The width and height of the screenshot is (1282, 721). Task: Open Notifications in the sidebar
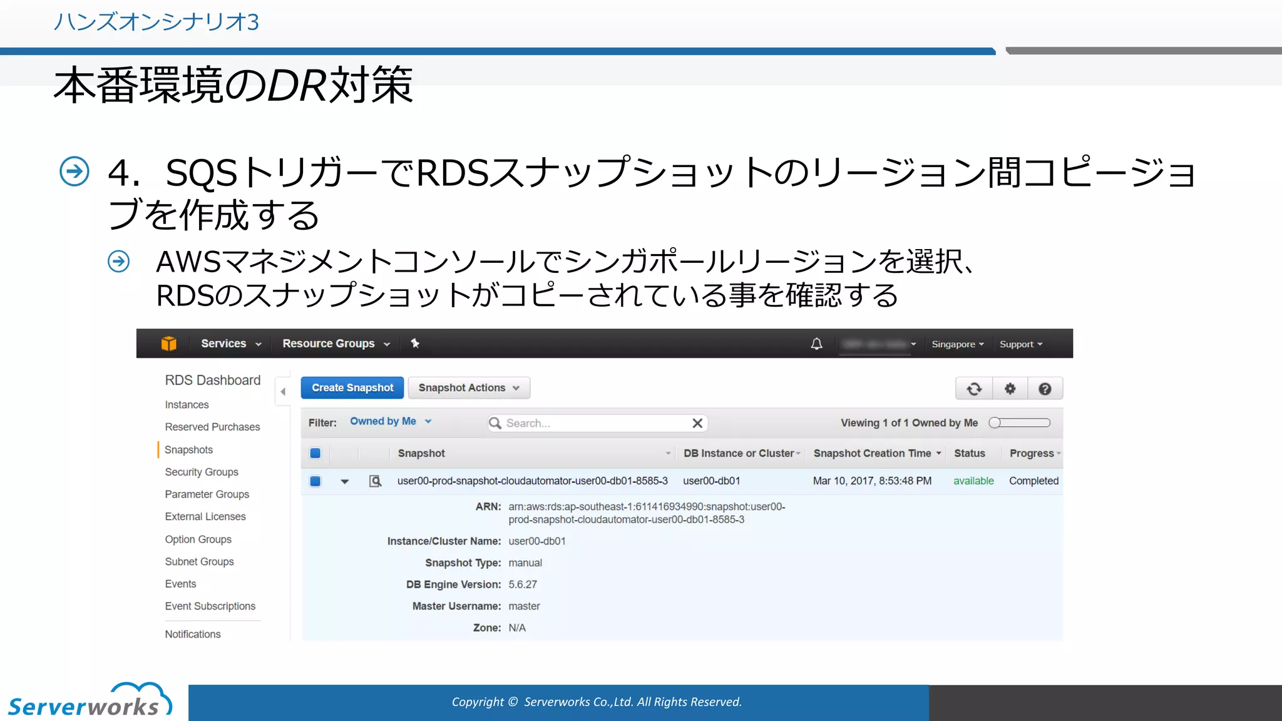(x=193, y=635)
